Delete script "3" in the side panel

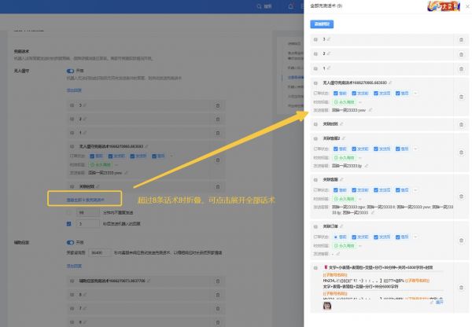461,39
